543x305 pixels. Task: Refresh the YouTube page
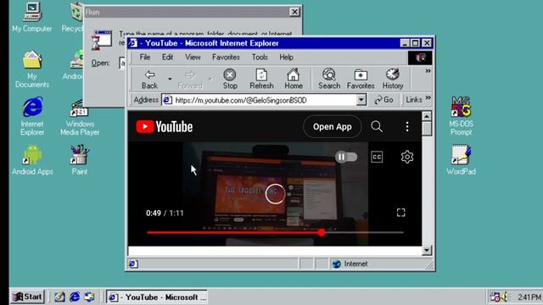(x=261, y=79)
